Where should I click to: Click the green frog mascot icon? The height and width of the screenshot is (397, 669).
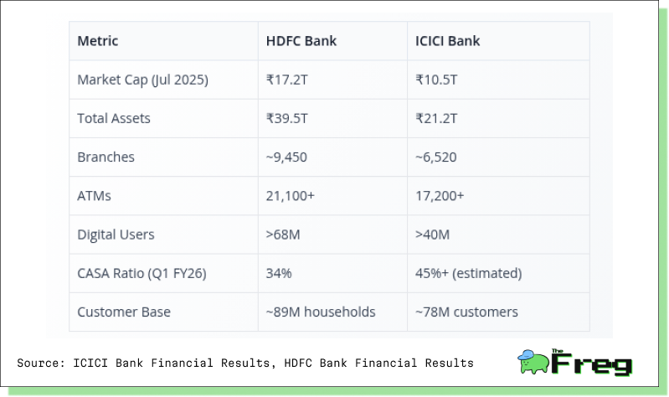(x=533, y=362)
